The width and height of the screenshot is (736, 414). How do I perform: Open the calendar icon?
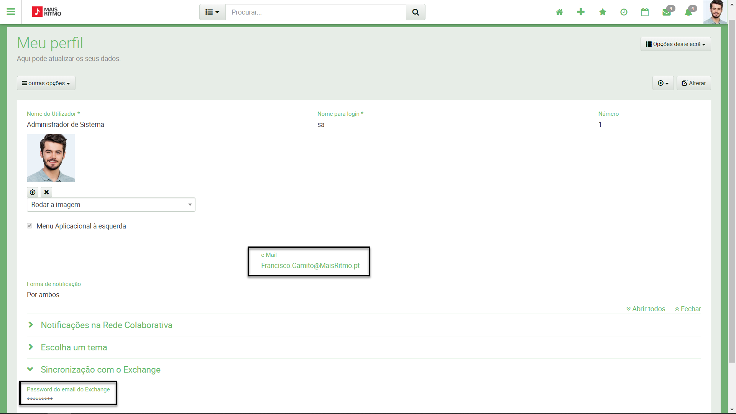click(x=645, y=12)
